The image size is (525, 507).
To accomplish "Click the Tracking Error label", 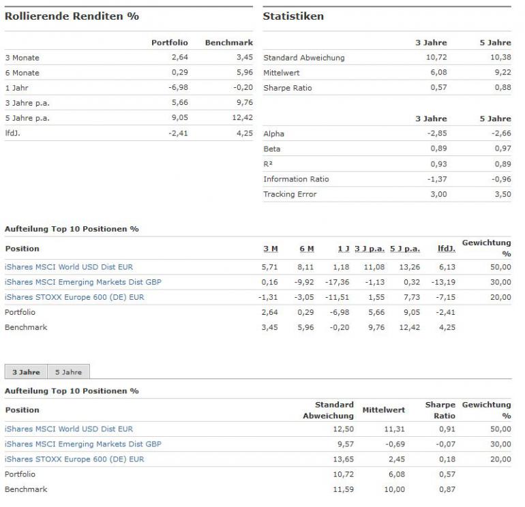I will [x=290, y=194].
